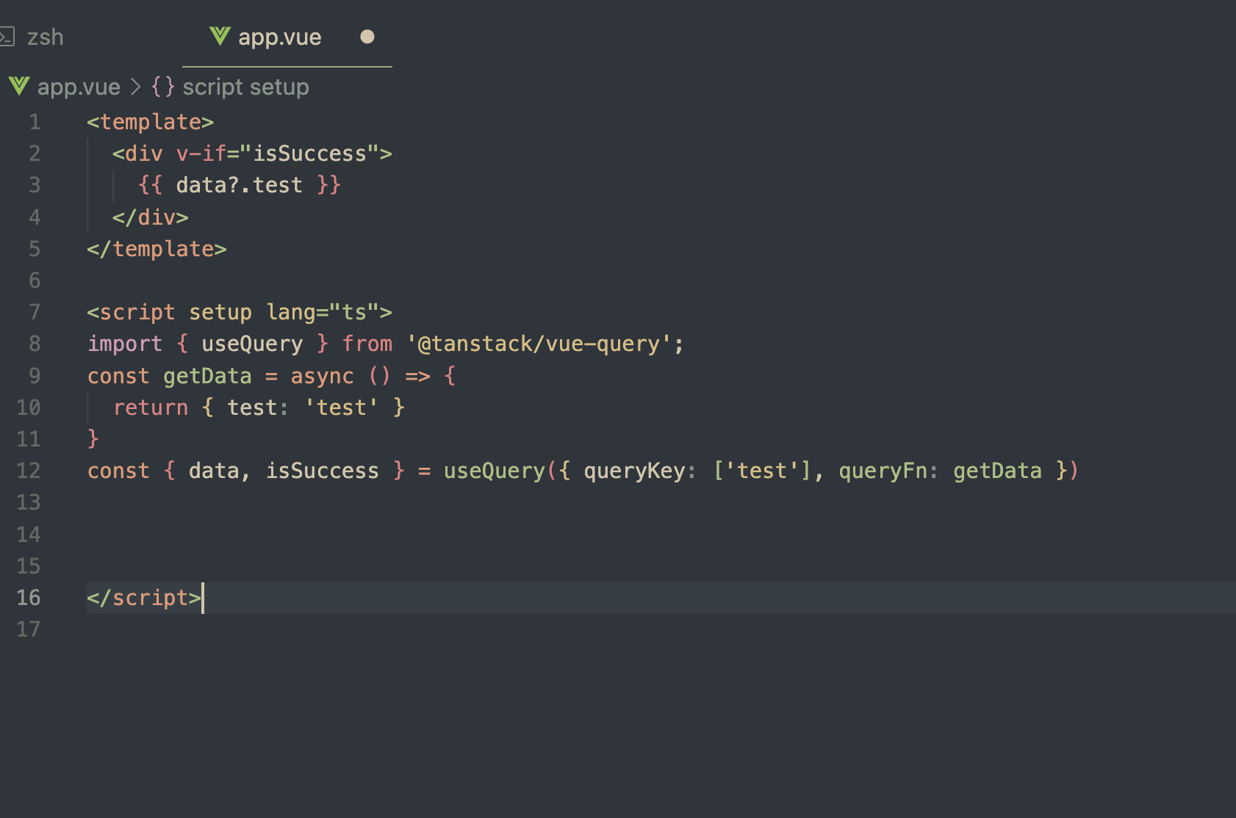Viewport: 1236px width, 818px height.
Task: Click the async keyword on line 9
Action: point(322,376)
